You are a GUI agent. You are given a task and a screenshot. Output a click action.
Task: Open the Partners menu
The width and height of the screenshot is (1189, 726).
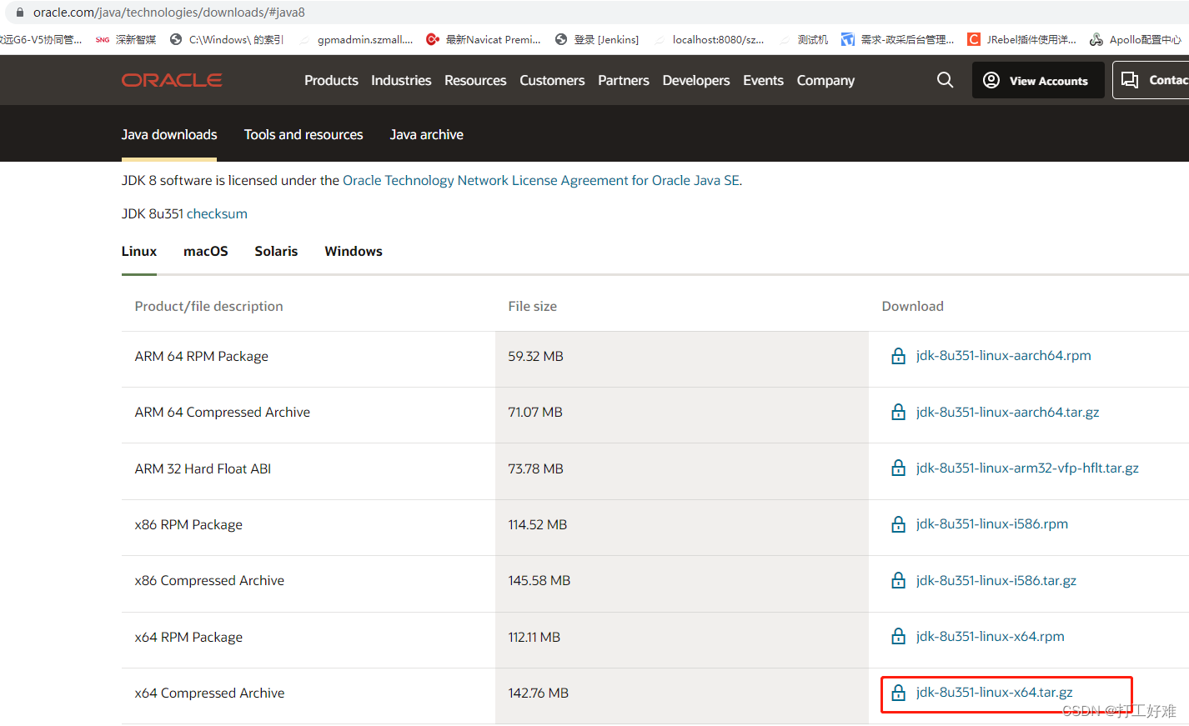pos(624,80)
